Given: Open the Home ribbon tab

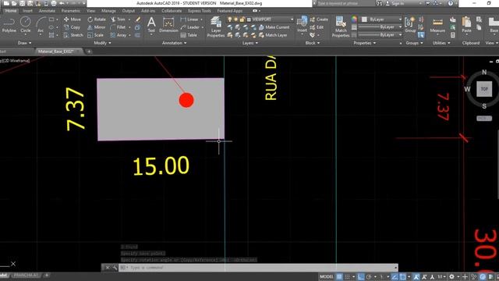Looking at the screenshot, I should pyautogui.click(x=11, y=11).
